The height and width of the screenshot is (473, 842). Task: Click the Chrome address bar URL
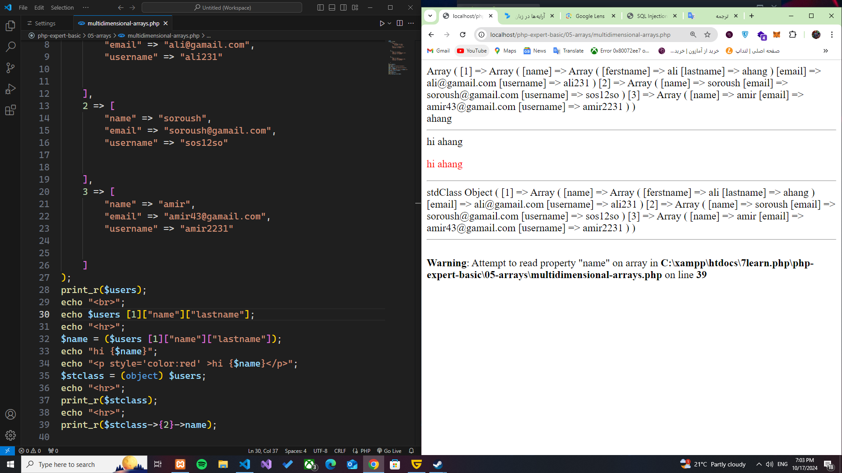[x=580, y=35]
